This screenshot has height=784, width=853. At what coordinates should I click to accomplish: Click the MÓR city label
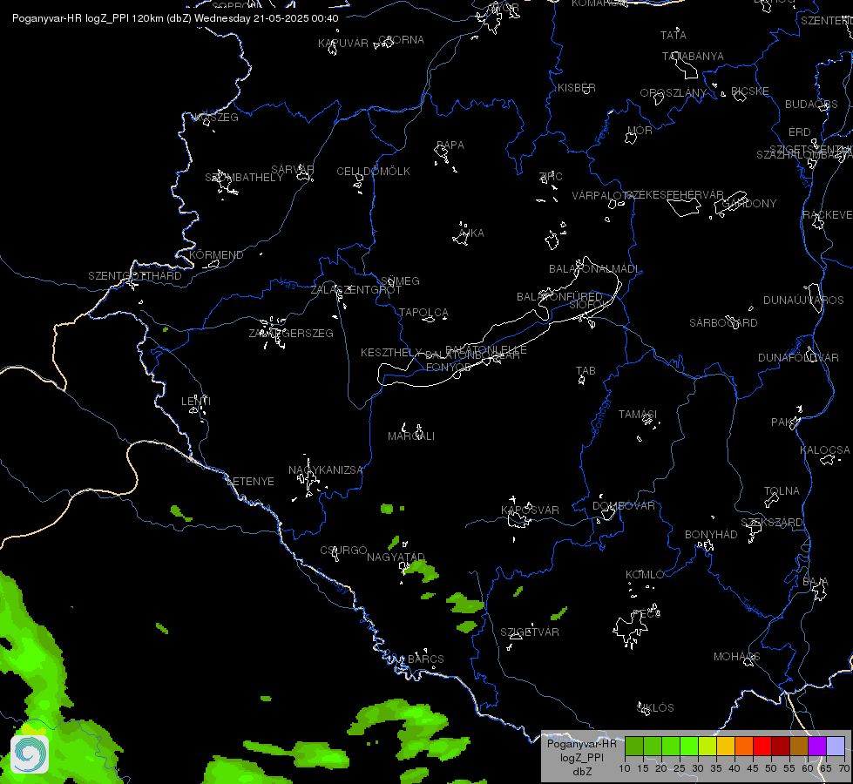tap(640, 131)
